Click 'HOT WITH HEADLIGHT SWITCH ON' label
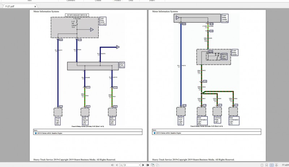Image resolution: width=289 pixels, height=167 pixels. pos(77,15)
